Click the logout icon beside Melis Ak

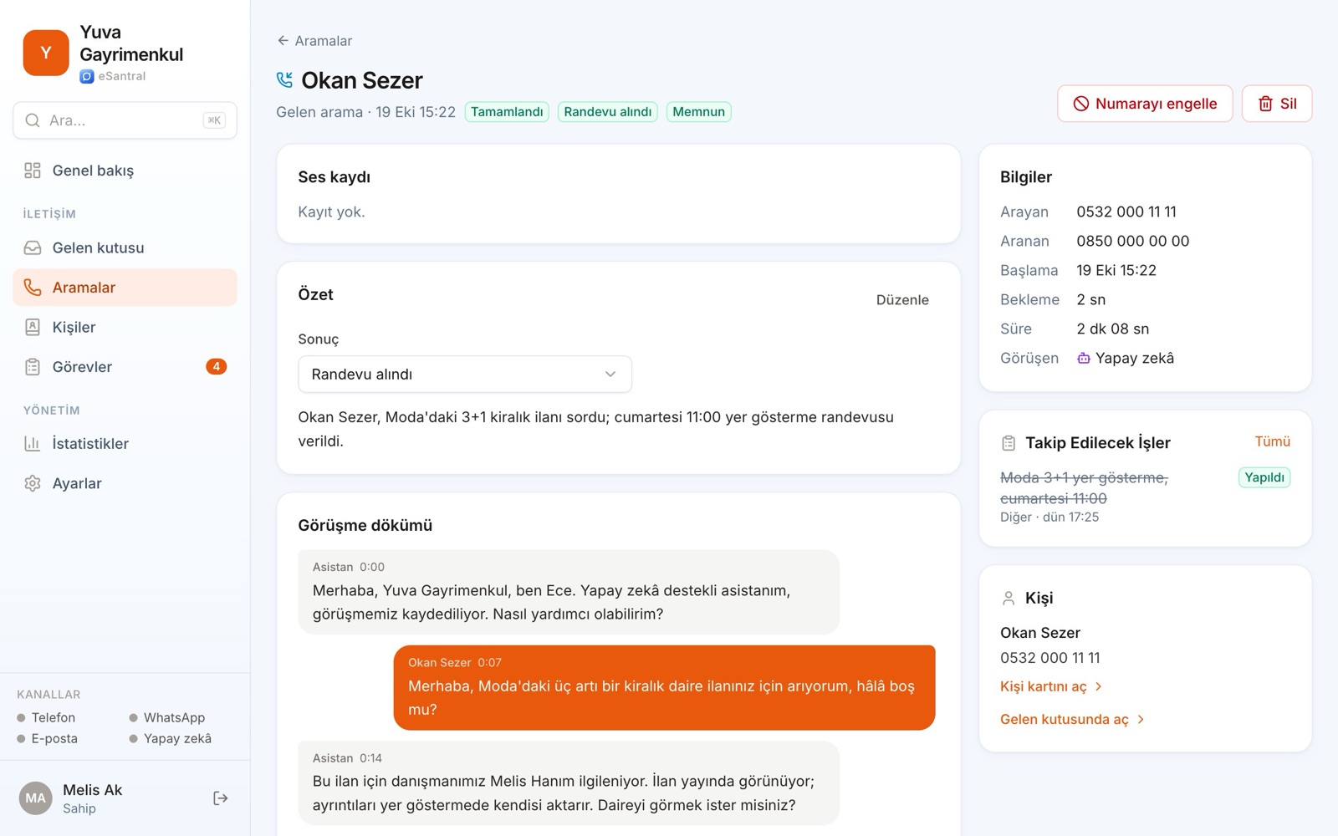point(220,798)
